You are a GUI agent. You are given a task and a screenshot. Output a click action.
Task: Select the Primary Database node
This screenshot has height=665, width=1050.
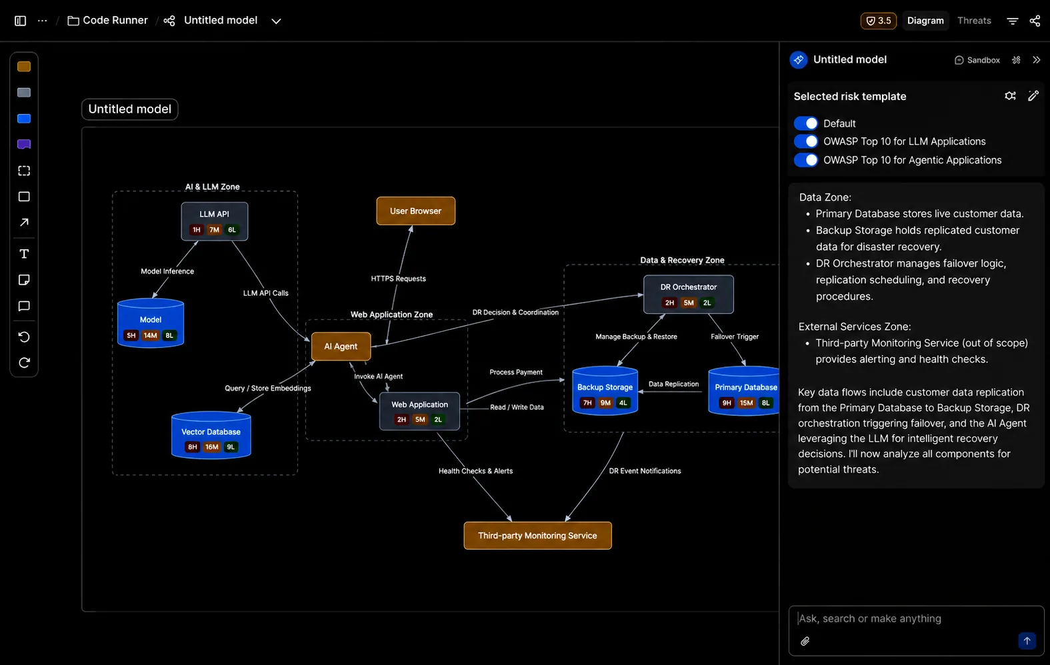point(744,390)
